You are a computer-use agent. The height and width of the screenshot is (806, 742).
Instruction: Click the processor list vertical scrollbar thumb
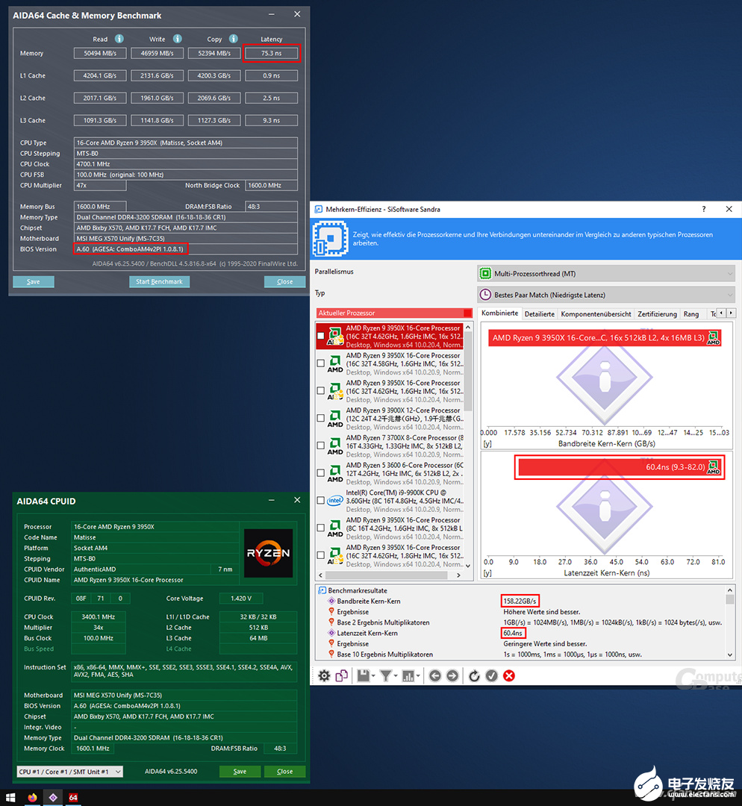468,370
